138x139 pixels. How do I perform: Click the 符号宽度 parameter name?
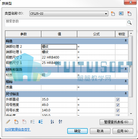tap(12, 105)
